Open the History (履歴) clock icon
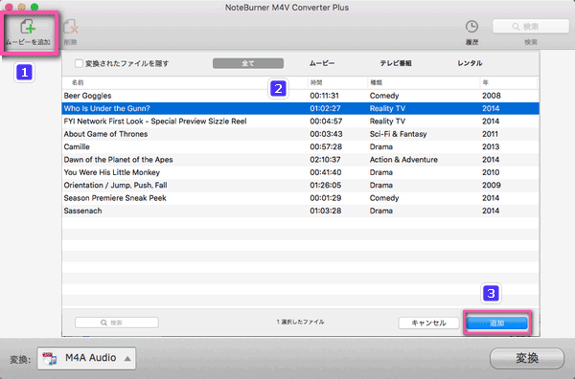The width and height of the screenshot is (575, 379). coord(471,27)
